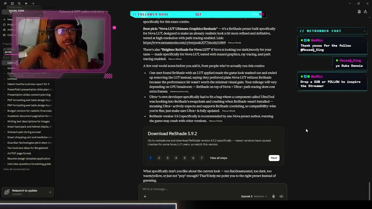Image resolution: width=372 pixels, height=209 pixels.
Task: Open chat 'A4 PDF page format'
Action: (28, 153)
